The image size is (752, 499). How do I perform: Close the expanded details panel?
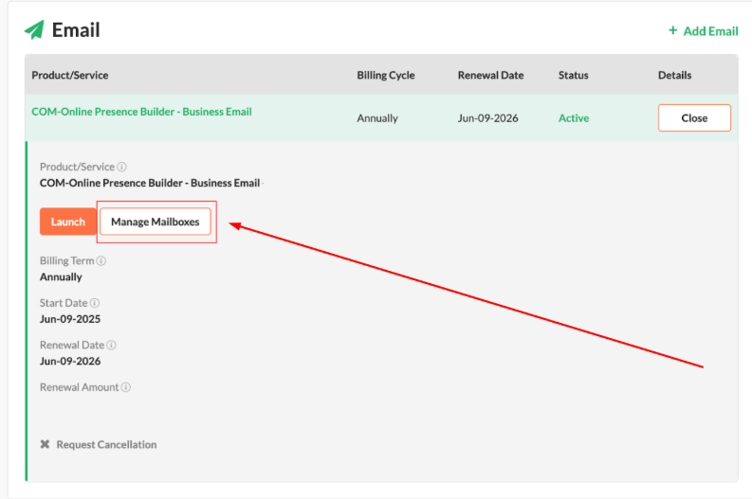click(x=694, y=117)
